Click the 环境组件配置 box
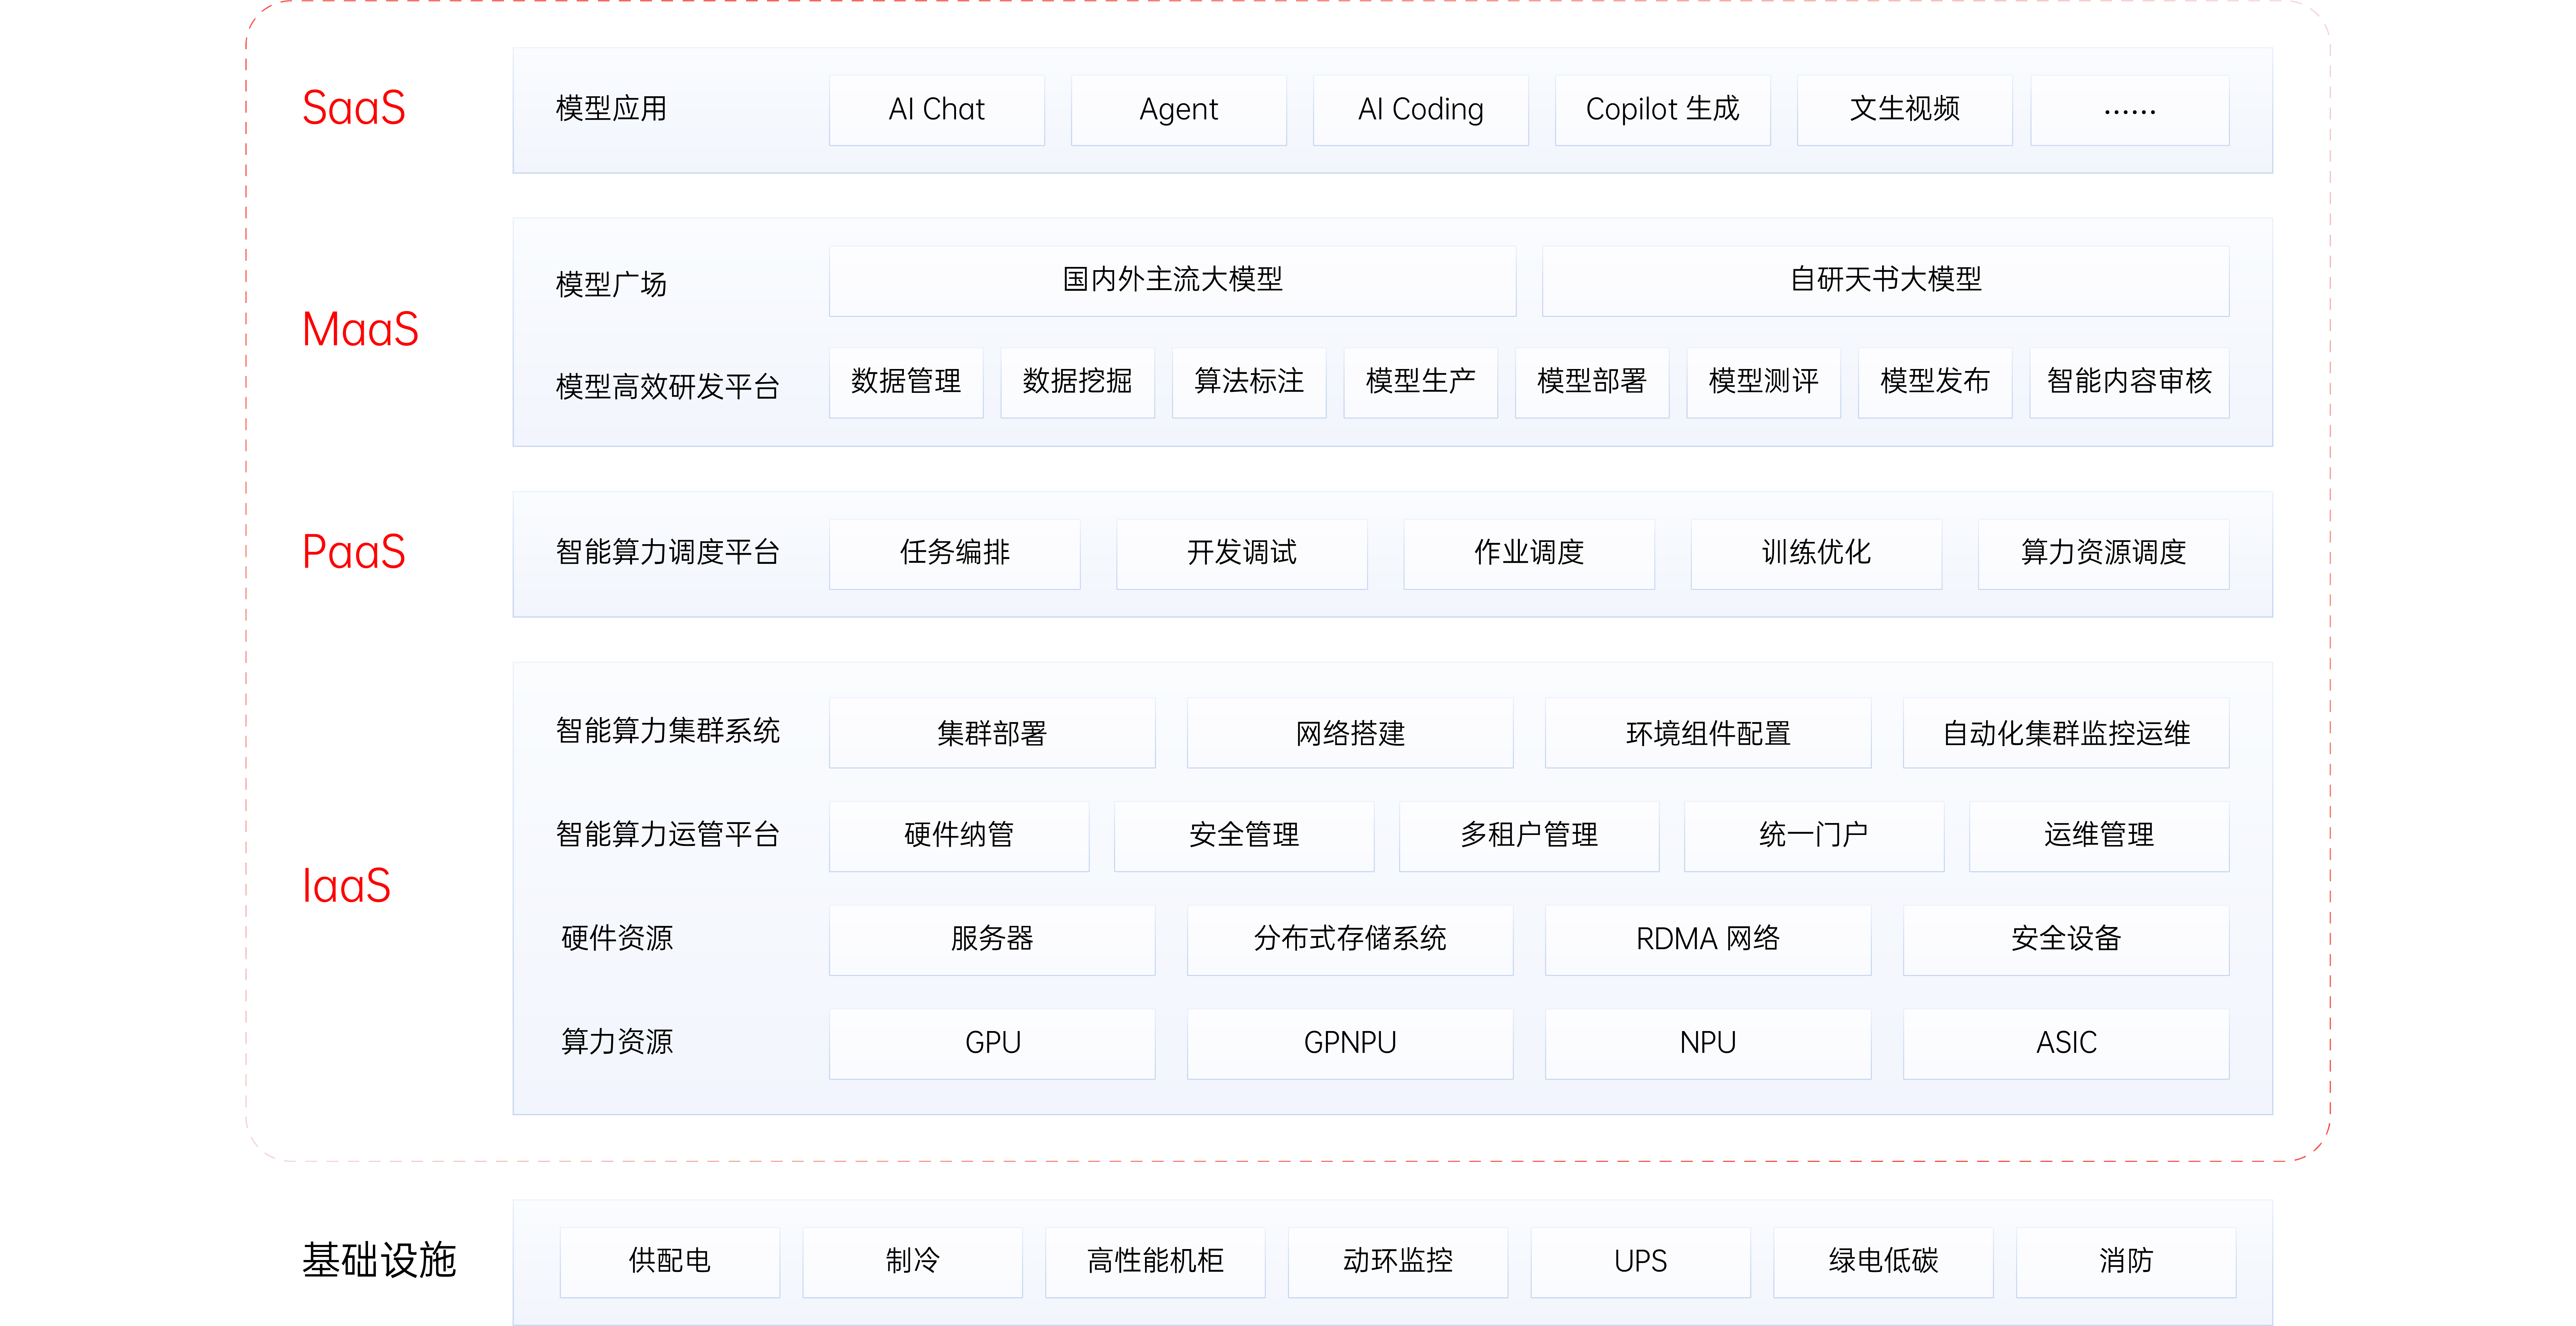Image resolution: width=2576 pixels, height=1326 pixels. 1708,733
